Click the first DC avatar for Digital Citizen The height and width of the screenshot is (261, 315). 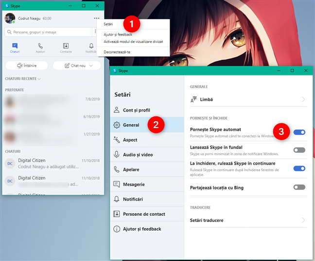[x=10, y=164]
